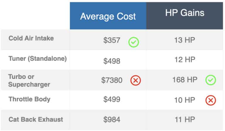Click the 12 HP gain cell

coord(185,60)
